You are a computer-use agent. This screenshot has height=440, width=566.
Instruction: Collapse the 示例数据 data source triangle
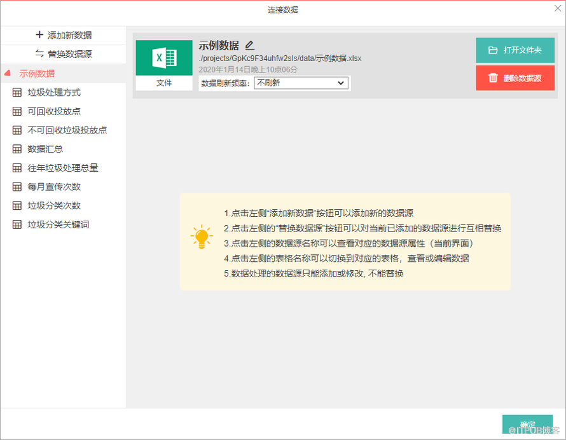coord(8,73)
